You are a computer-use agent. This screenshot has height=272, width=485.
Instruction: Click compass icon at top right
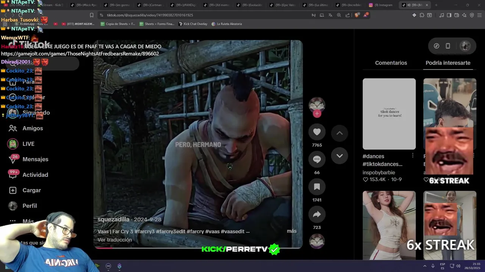(x=436, y=46)
